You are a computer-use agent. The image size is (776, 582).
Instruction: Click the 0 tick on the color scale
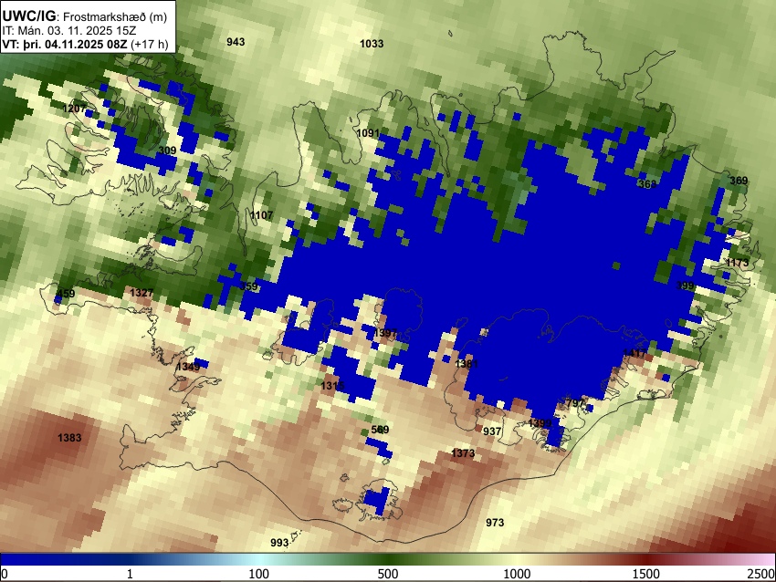[5, 574]
